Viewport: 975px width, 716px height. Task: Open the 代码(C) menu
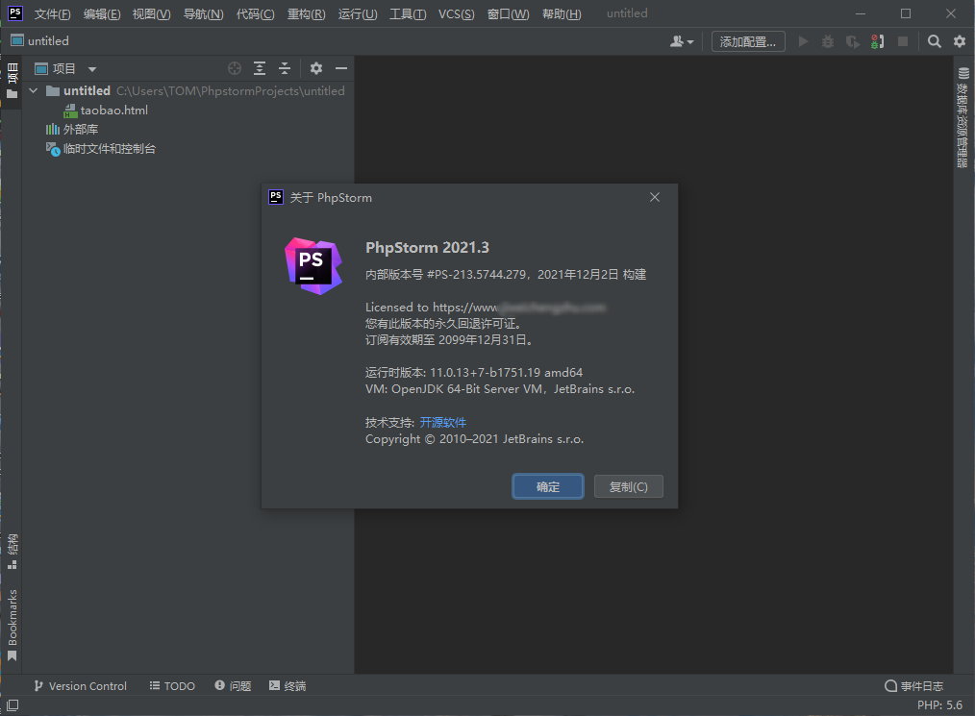point(255,13)
